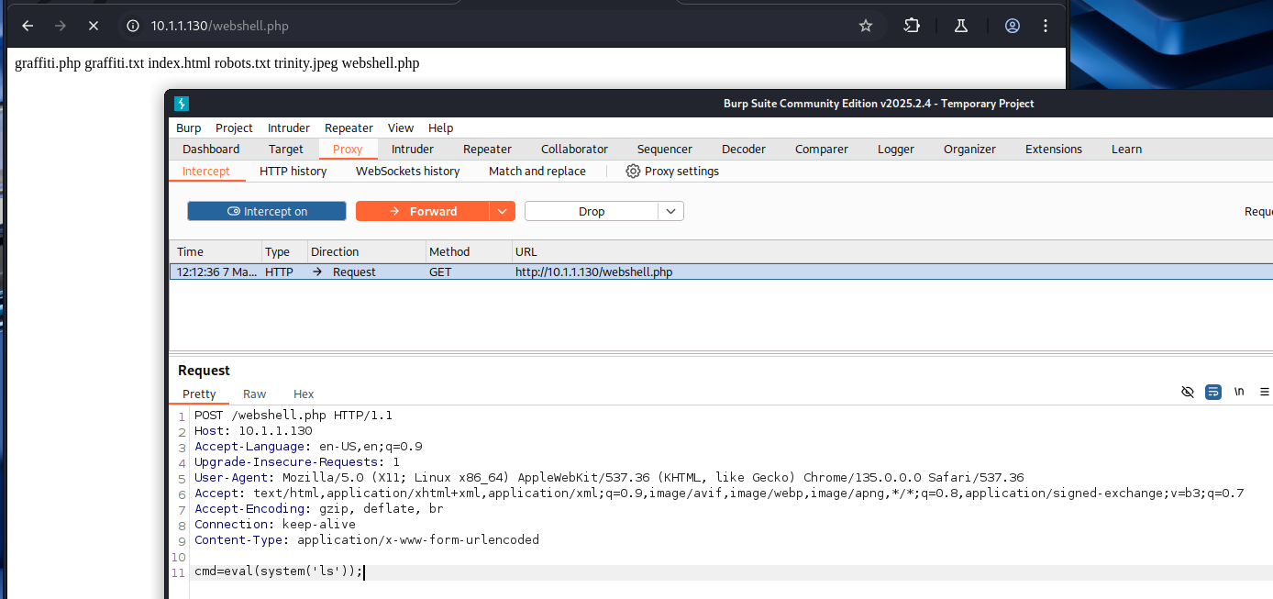Select the Proxy tab

tap(348, 149)
